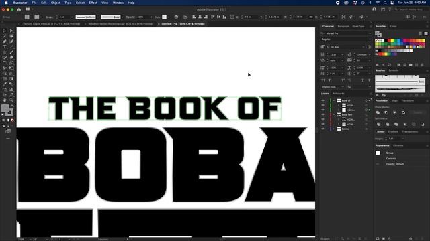
Task: Click target circle for Book of layer
Action: (366, 100)
